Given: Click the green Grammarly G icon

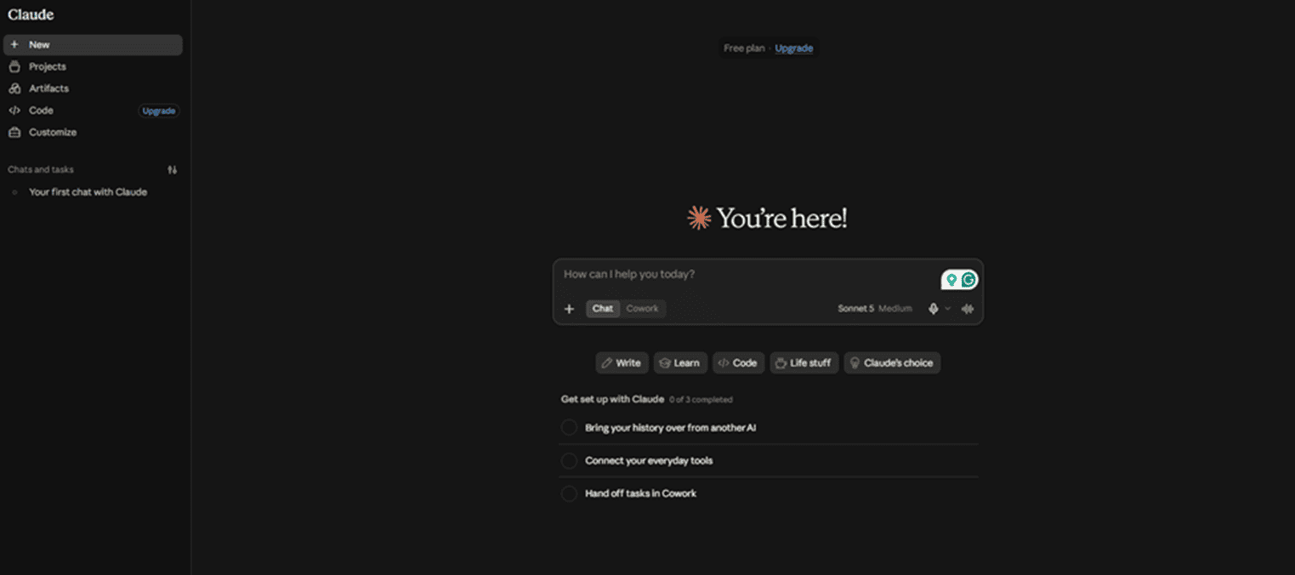Looking at the screenshot, I should click(x=968, y=280).
